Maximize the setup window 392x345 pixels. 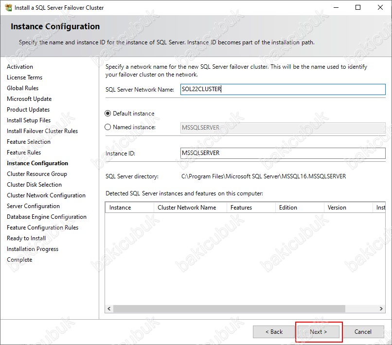[x=358, y=7]
